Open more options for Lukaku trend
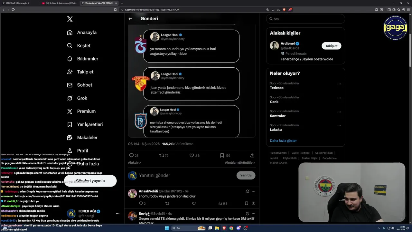 click(x=339, y=126)
